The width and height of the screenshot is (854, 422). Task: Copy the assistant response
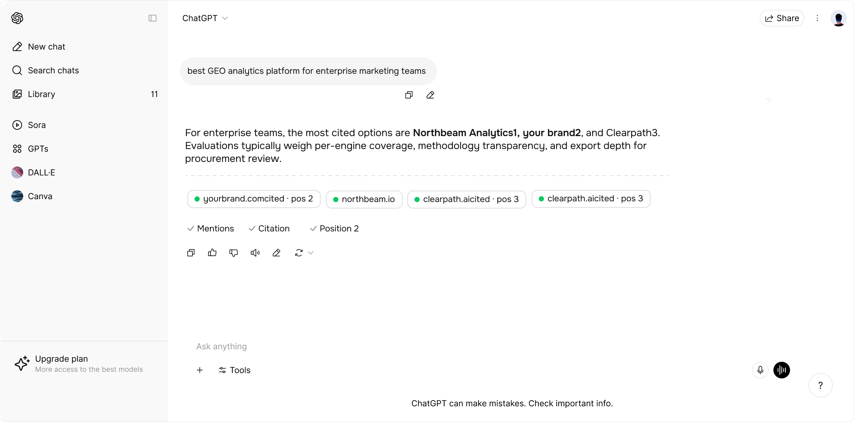coord(191,253)
